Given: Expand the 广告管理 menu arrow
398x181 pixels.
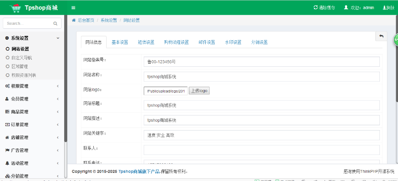Looking at the screenshot, I should [58, 150].
